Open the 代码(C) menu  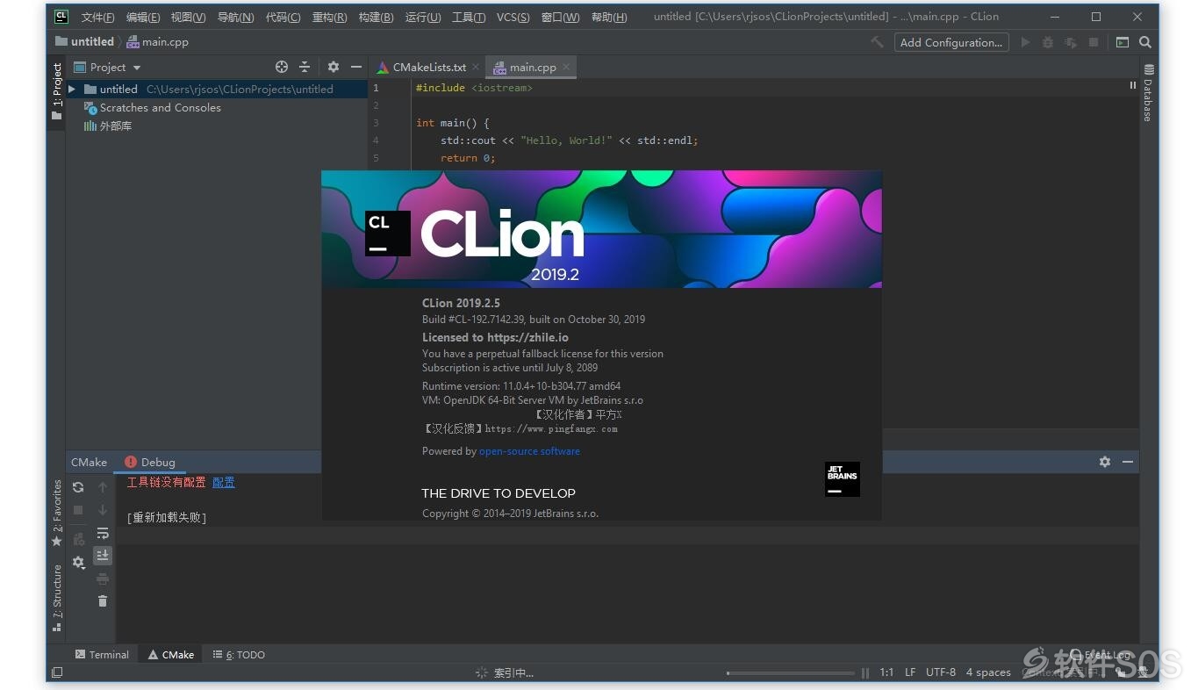coord(283,17)
